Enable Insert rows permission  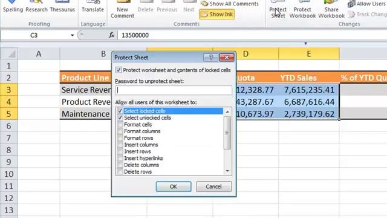120,151
